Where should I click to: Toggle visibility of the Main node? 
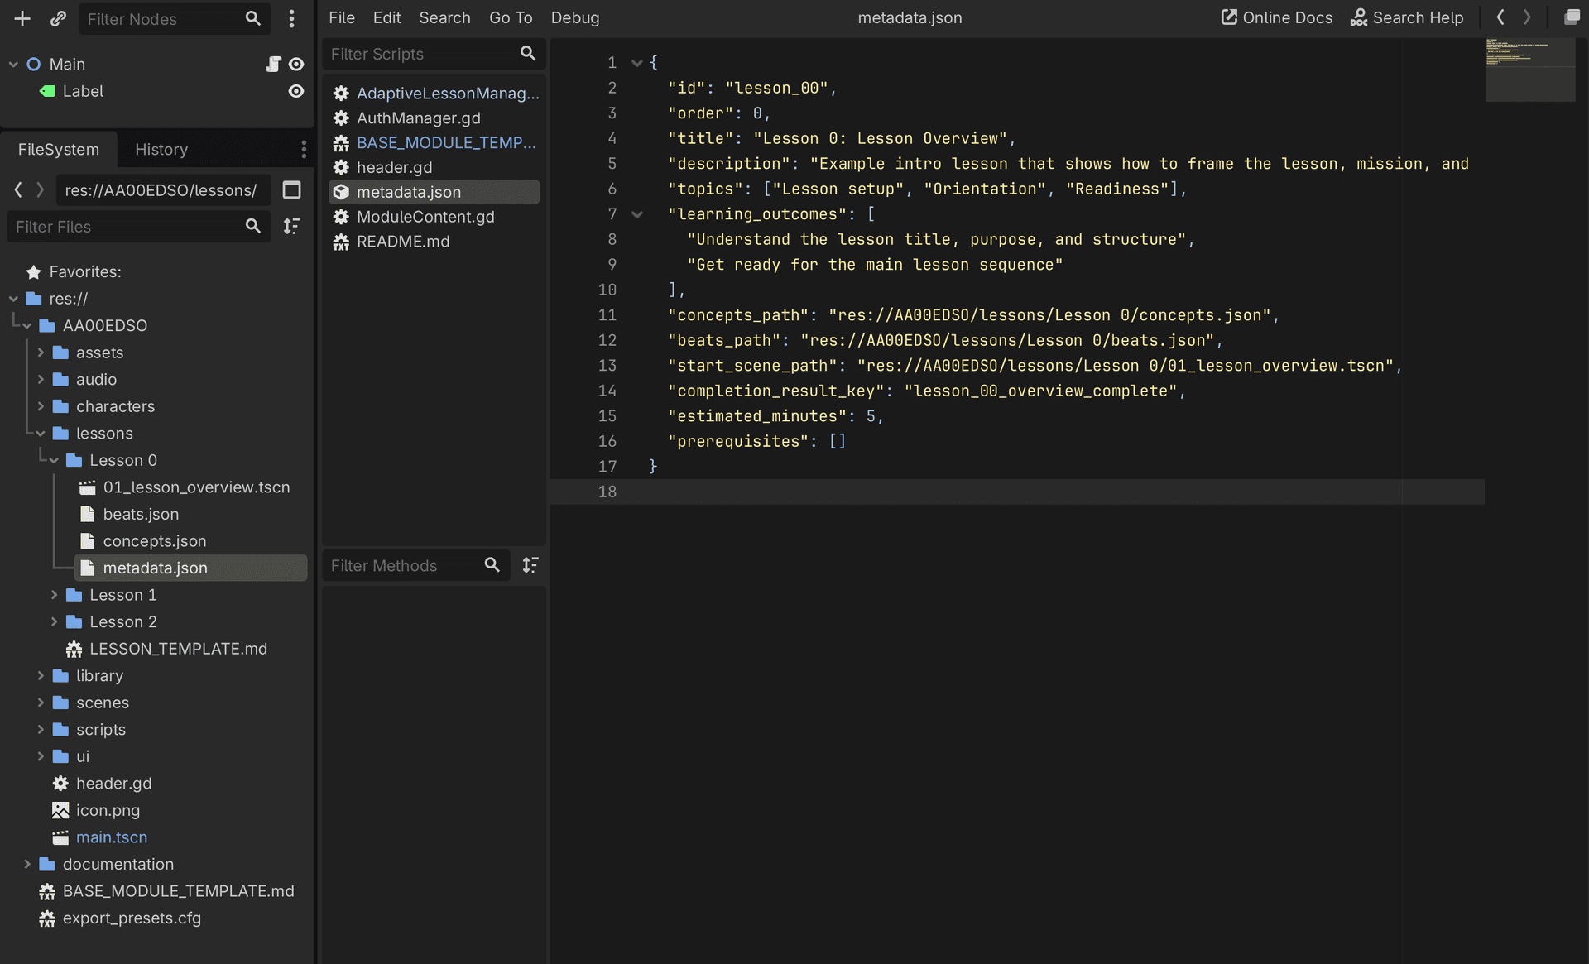(x=296, y=63)
